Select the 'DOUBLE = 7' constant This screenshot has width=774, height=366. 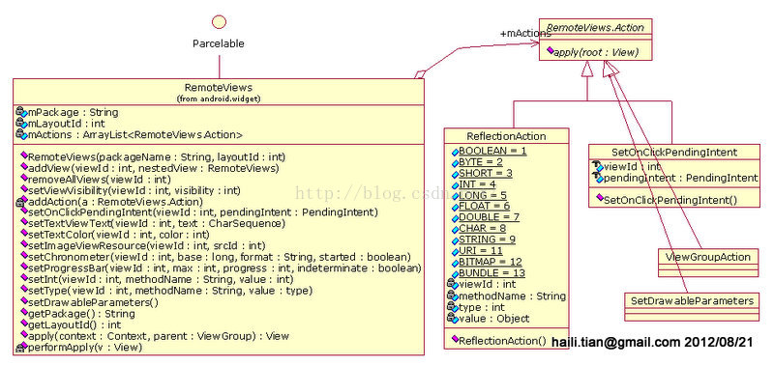point(490,217)
